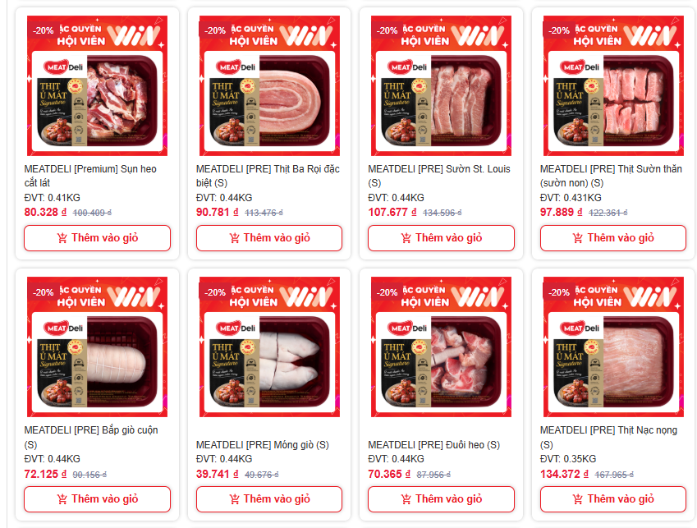Add Thịt Ba Rọi đặc biệt to cart

point(269,238)
